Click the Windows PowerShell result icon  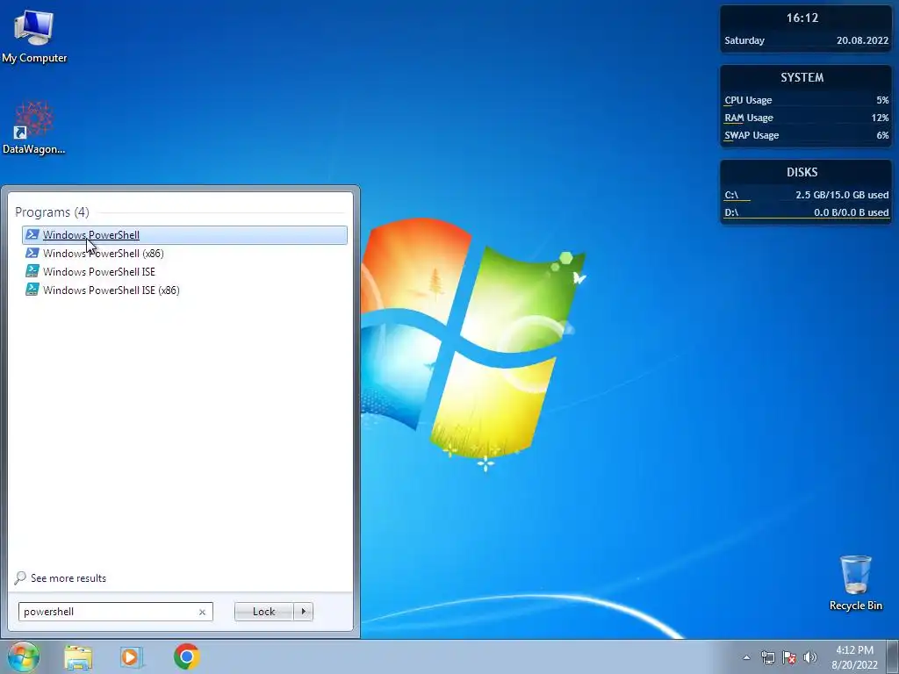tap(32, 235)
